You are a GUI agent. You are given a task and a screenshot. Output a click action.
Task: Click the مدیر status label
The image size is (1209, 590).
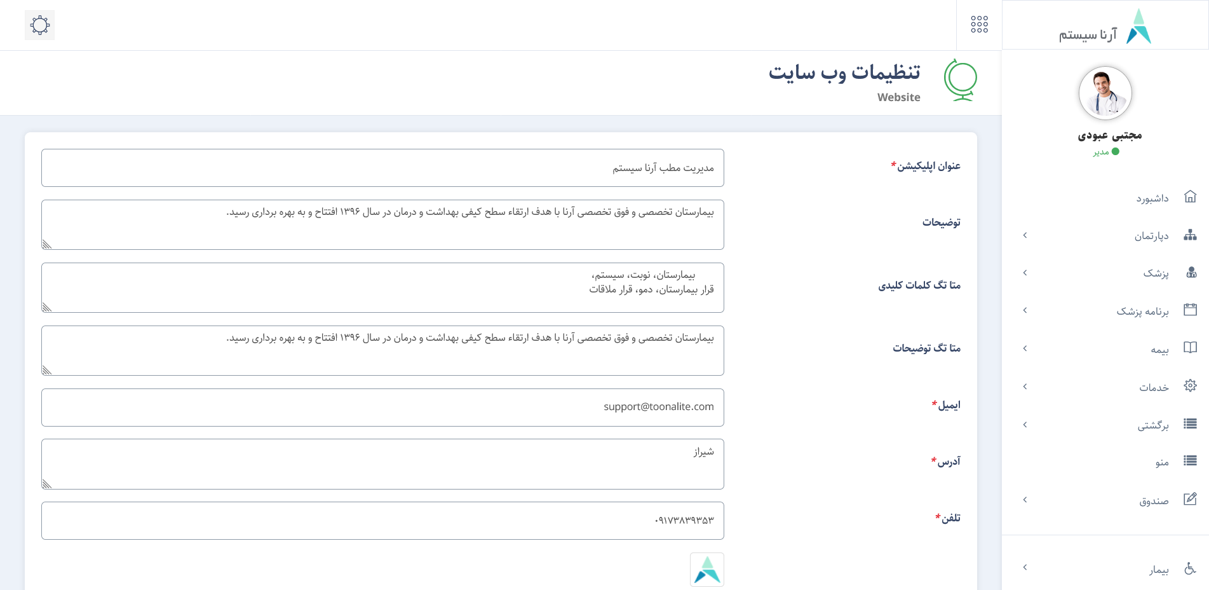point(1101,152)
